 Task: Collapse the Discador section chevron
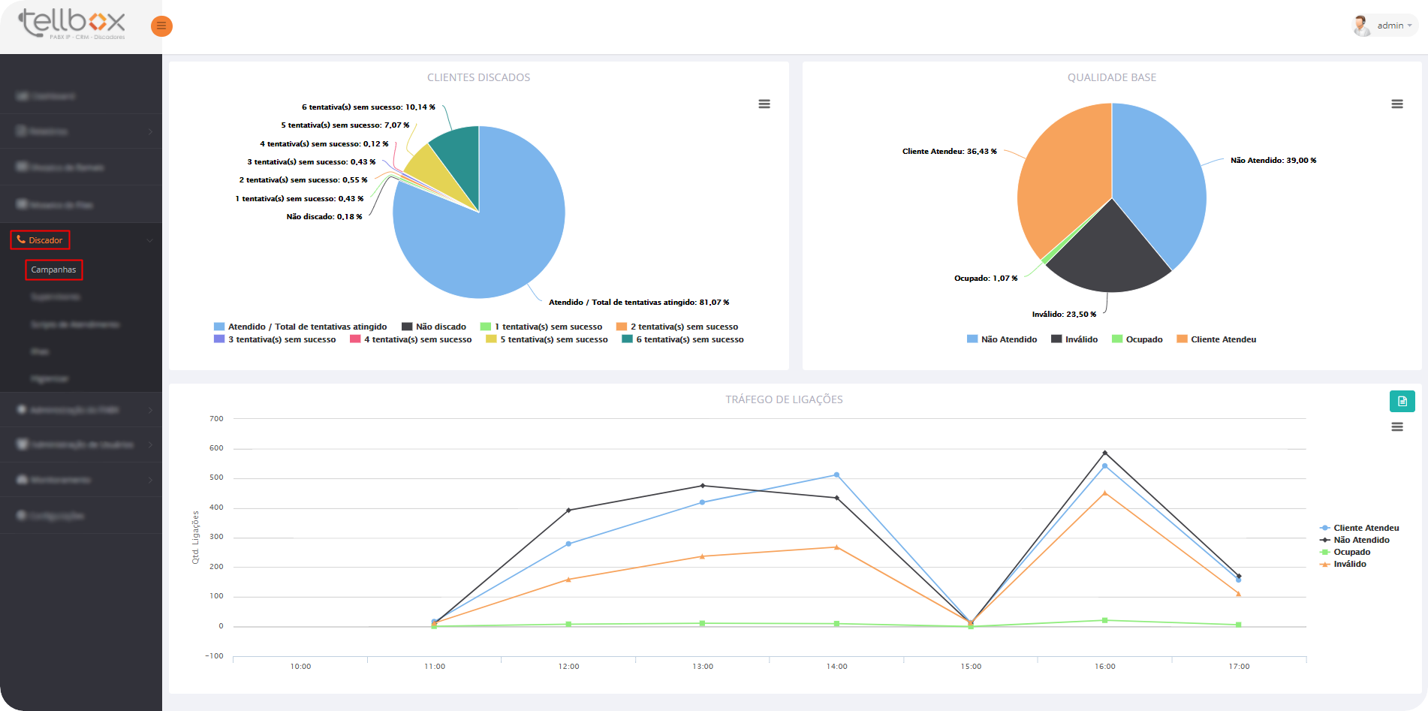[x=149, y=240]
